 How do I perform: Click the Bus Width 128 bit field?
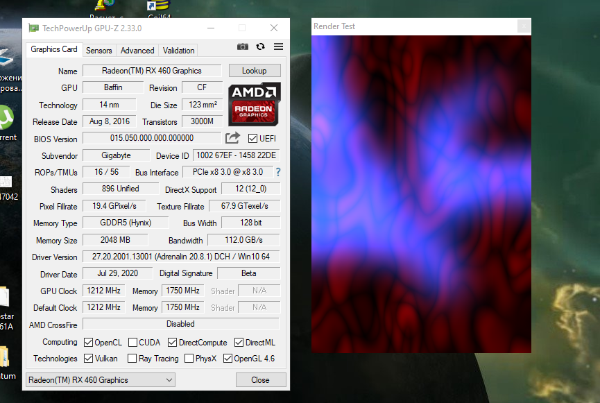coord(251,223)
